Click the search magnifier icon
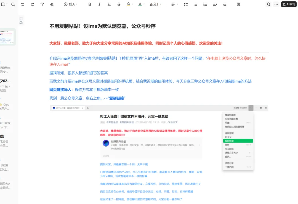Viewport: 298px width, 204px height. point(13,4)
